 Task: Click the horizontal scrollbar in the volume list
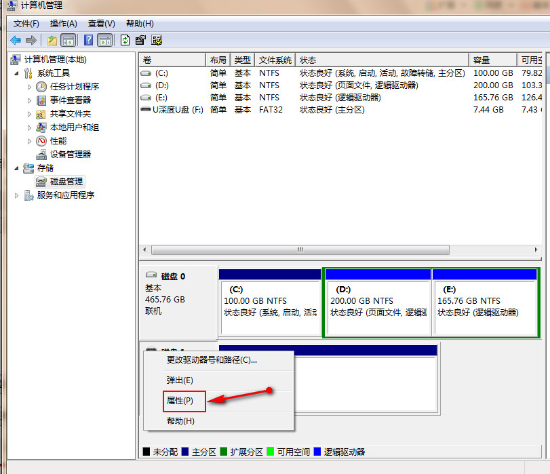[x=298, y=250]
